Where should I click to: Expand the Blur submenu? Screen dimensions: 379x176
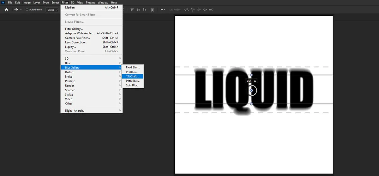[92, 63]
